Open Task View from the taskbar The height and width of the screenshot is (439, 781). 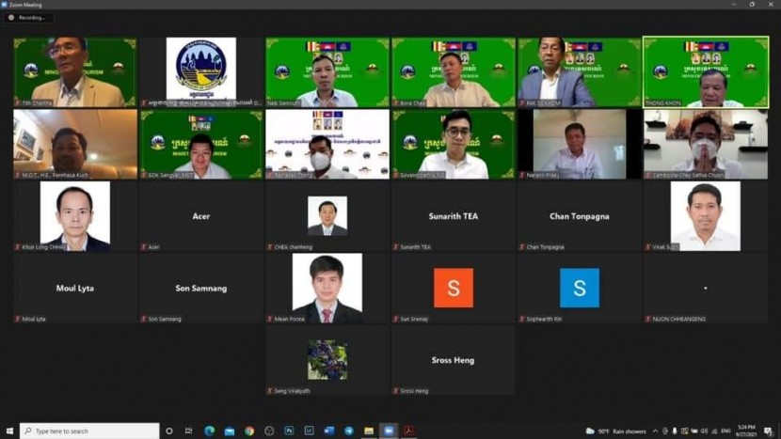point(189,431)
